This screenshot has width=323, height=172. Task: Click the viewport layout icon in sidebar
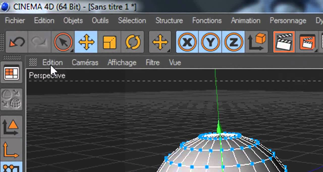pyautogui.click(x=11, y=73)
